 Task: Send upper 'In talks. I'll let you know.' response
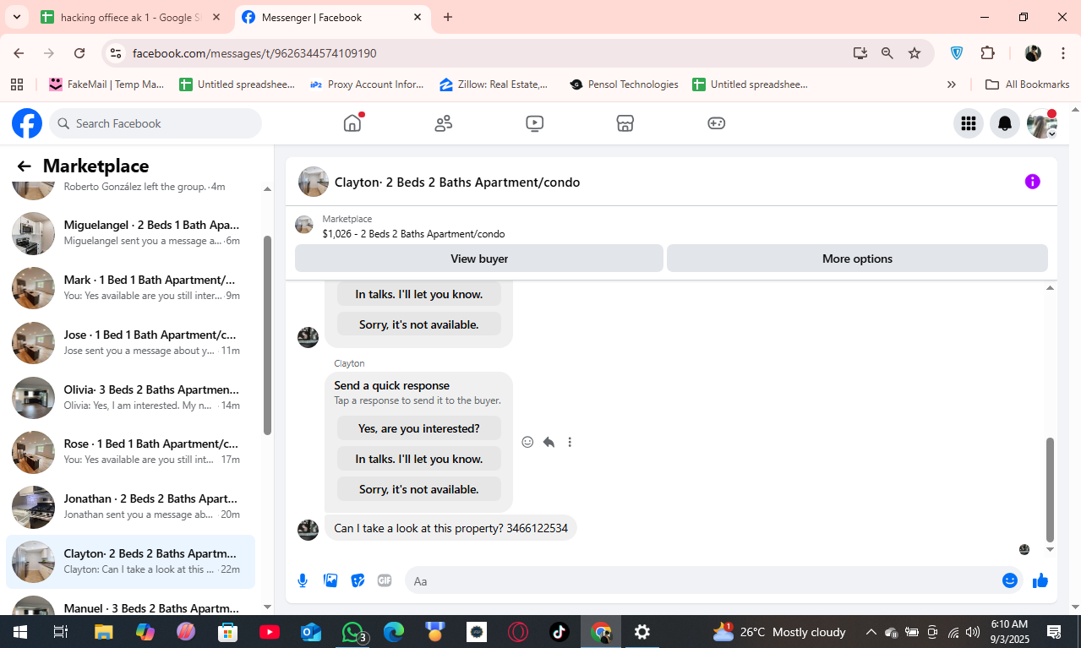[419, 294]
